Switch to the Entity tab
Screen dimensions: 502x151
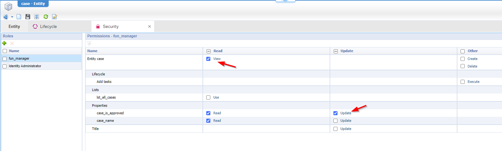coord(14,27)
